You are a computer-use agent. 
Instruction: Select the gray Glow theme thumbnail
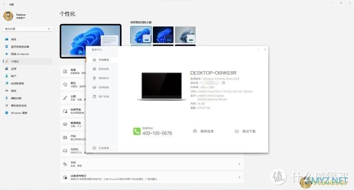(185, 35)
